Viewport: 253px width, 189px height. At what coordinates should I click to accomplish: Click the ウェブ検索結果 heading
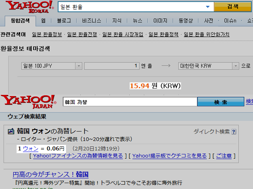click(x=27, y=117)
